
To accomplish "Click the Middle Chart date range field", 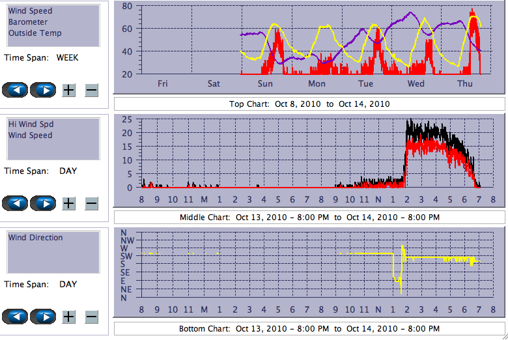I will [x=309, y=217].
